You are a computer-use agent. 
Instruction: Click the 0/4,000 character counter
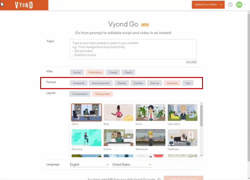tap(191, 62)
